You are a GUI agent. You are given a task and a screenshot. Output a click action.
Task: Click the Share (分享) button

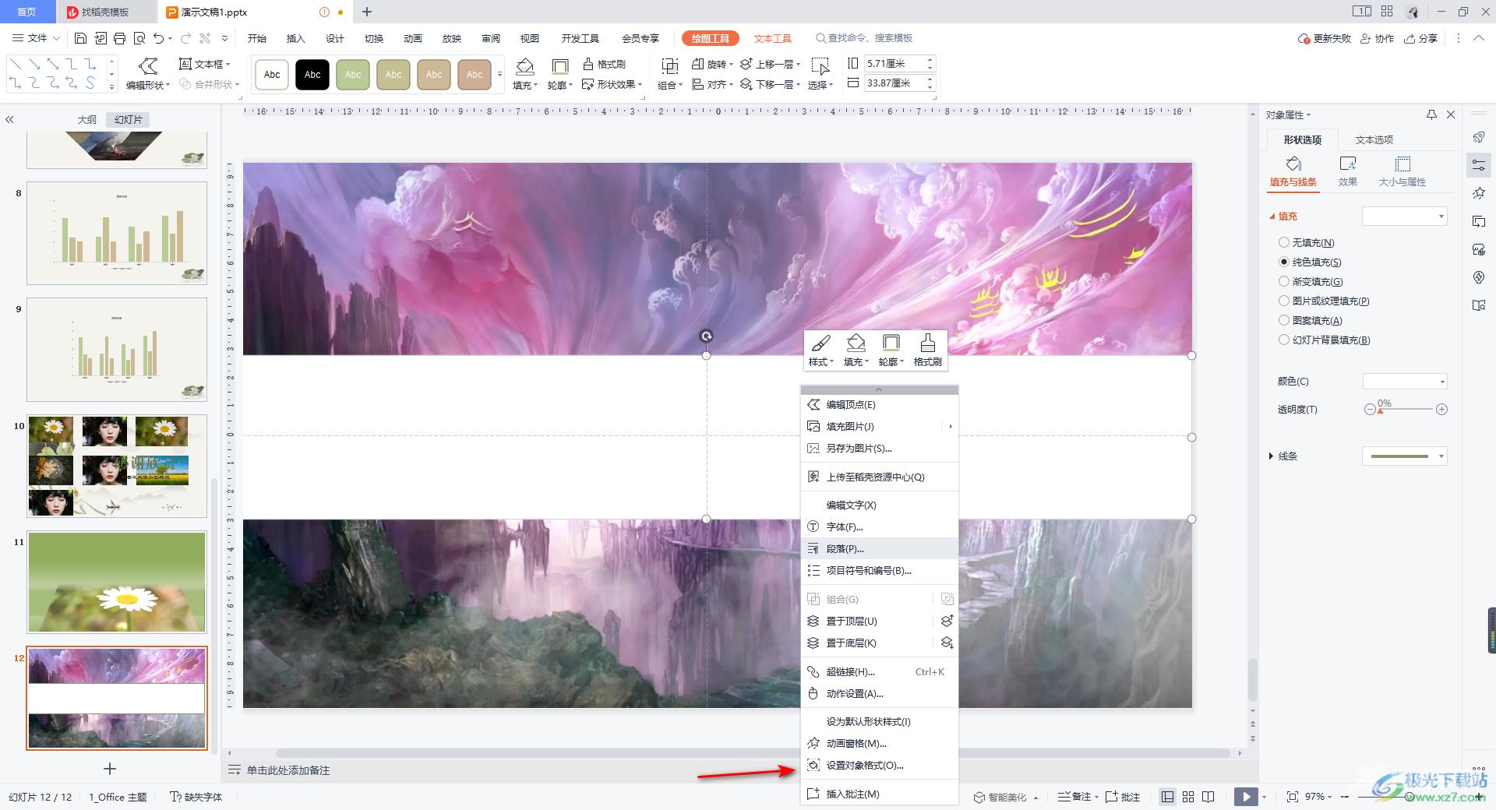1420,38
